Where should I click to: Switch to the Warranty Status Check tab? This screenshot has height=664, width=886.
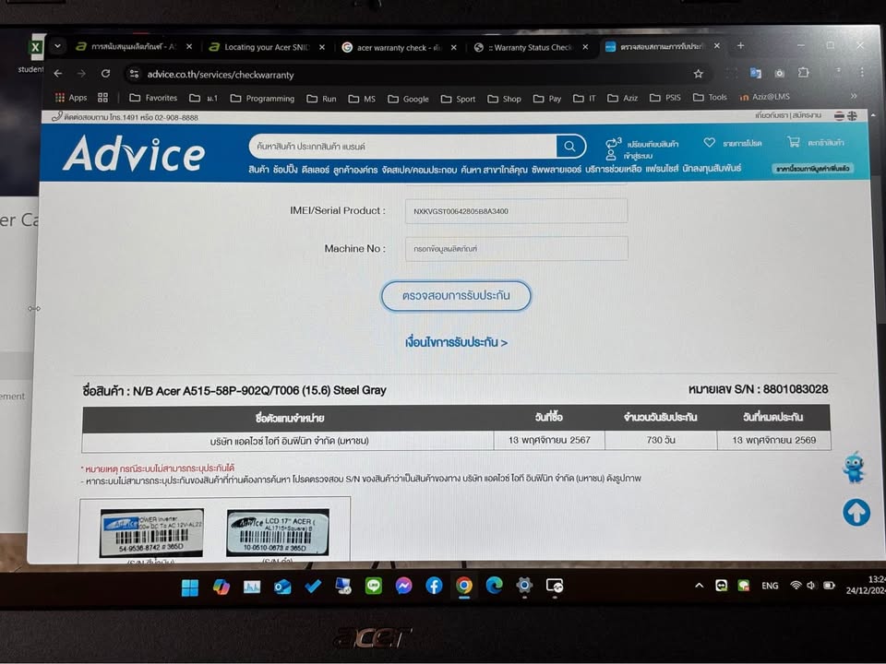(x=532, y=47)
